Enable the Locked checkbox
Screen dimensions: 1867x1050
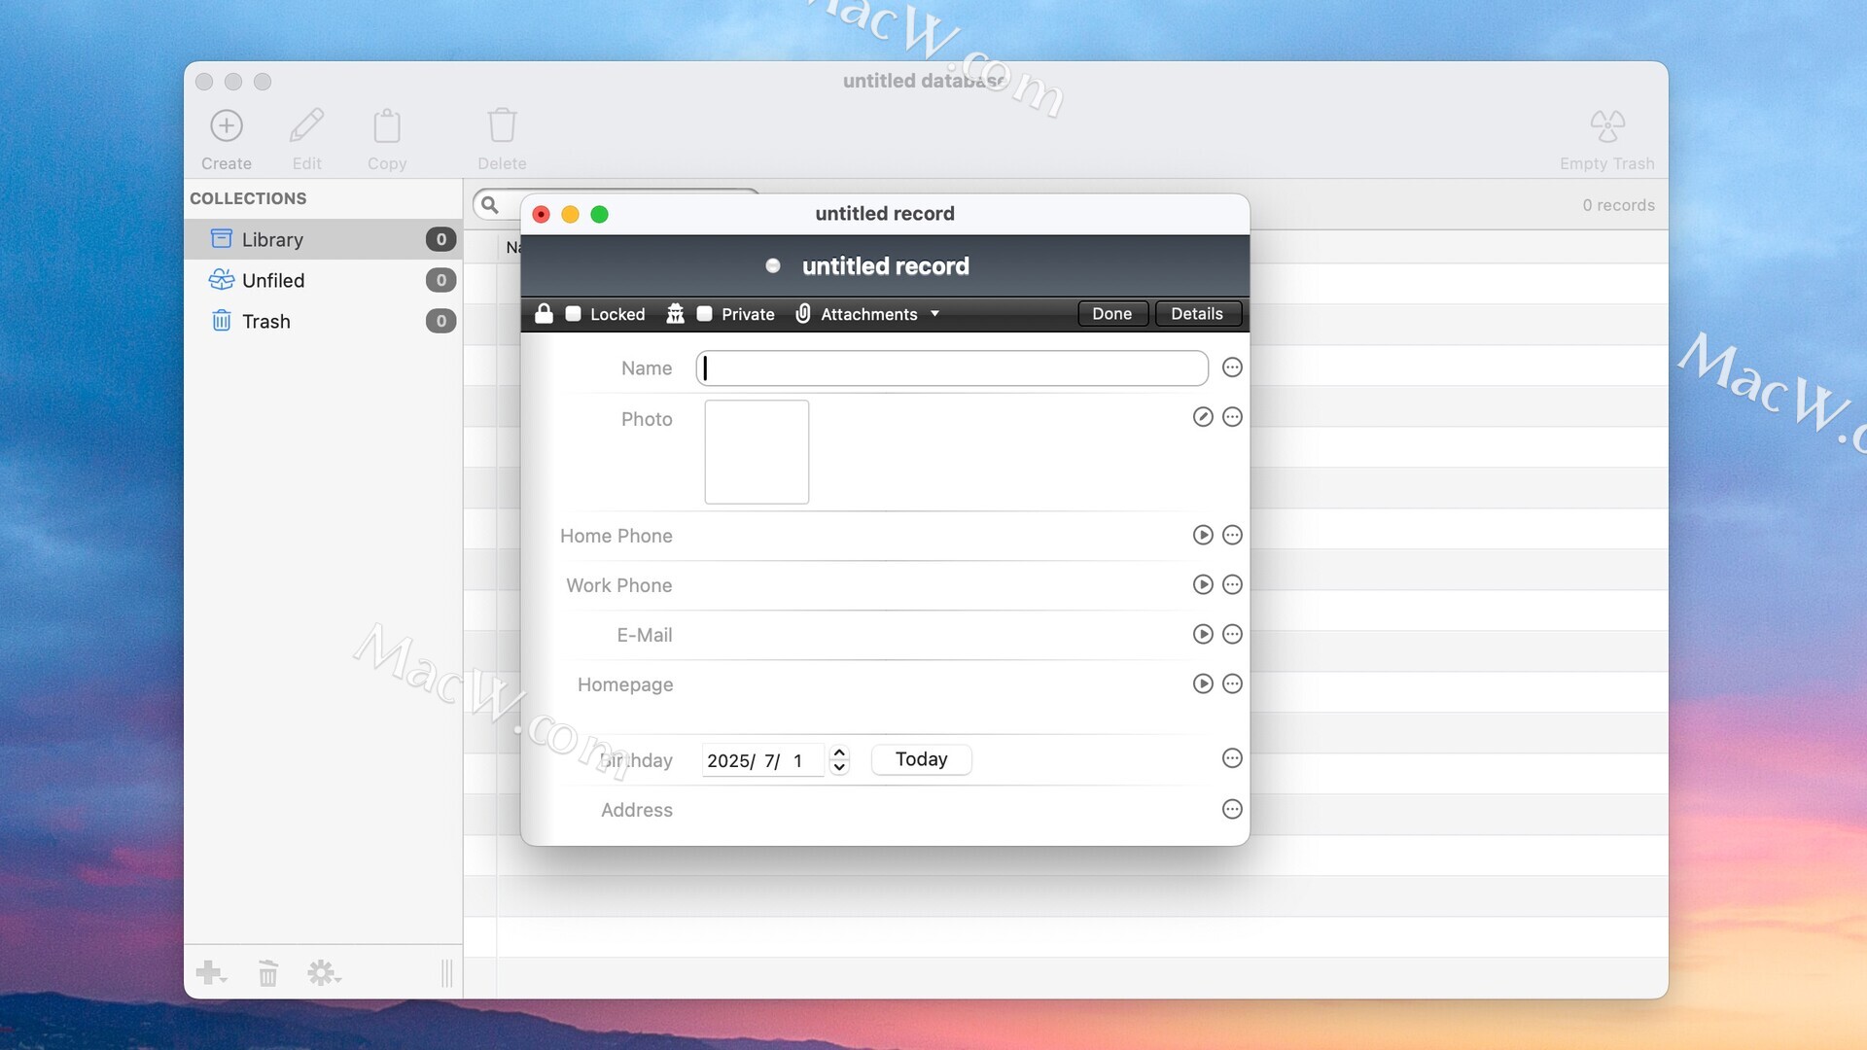[574, 314]
